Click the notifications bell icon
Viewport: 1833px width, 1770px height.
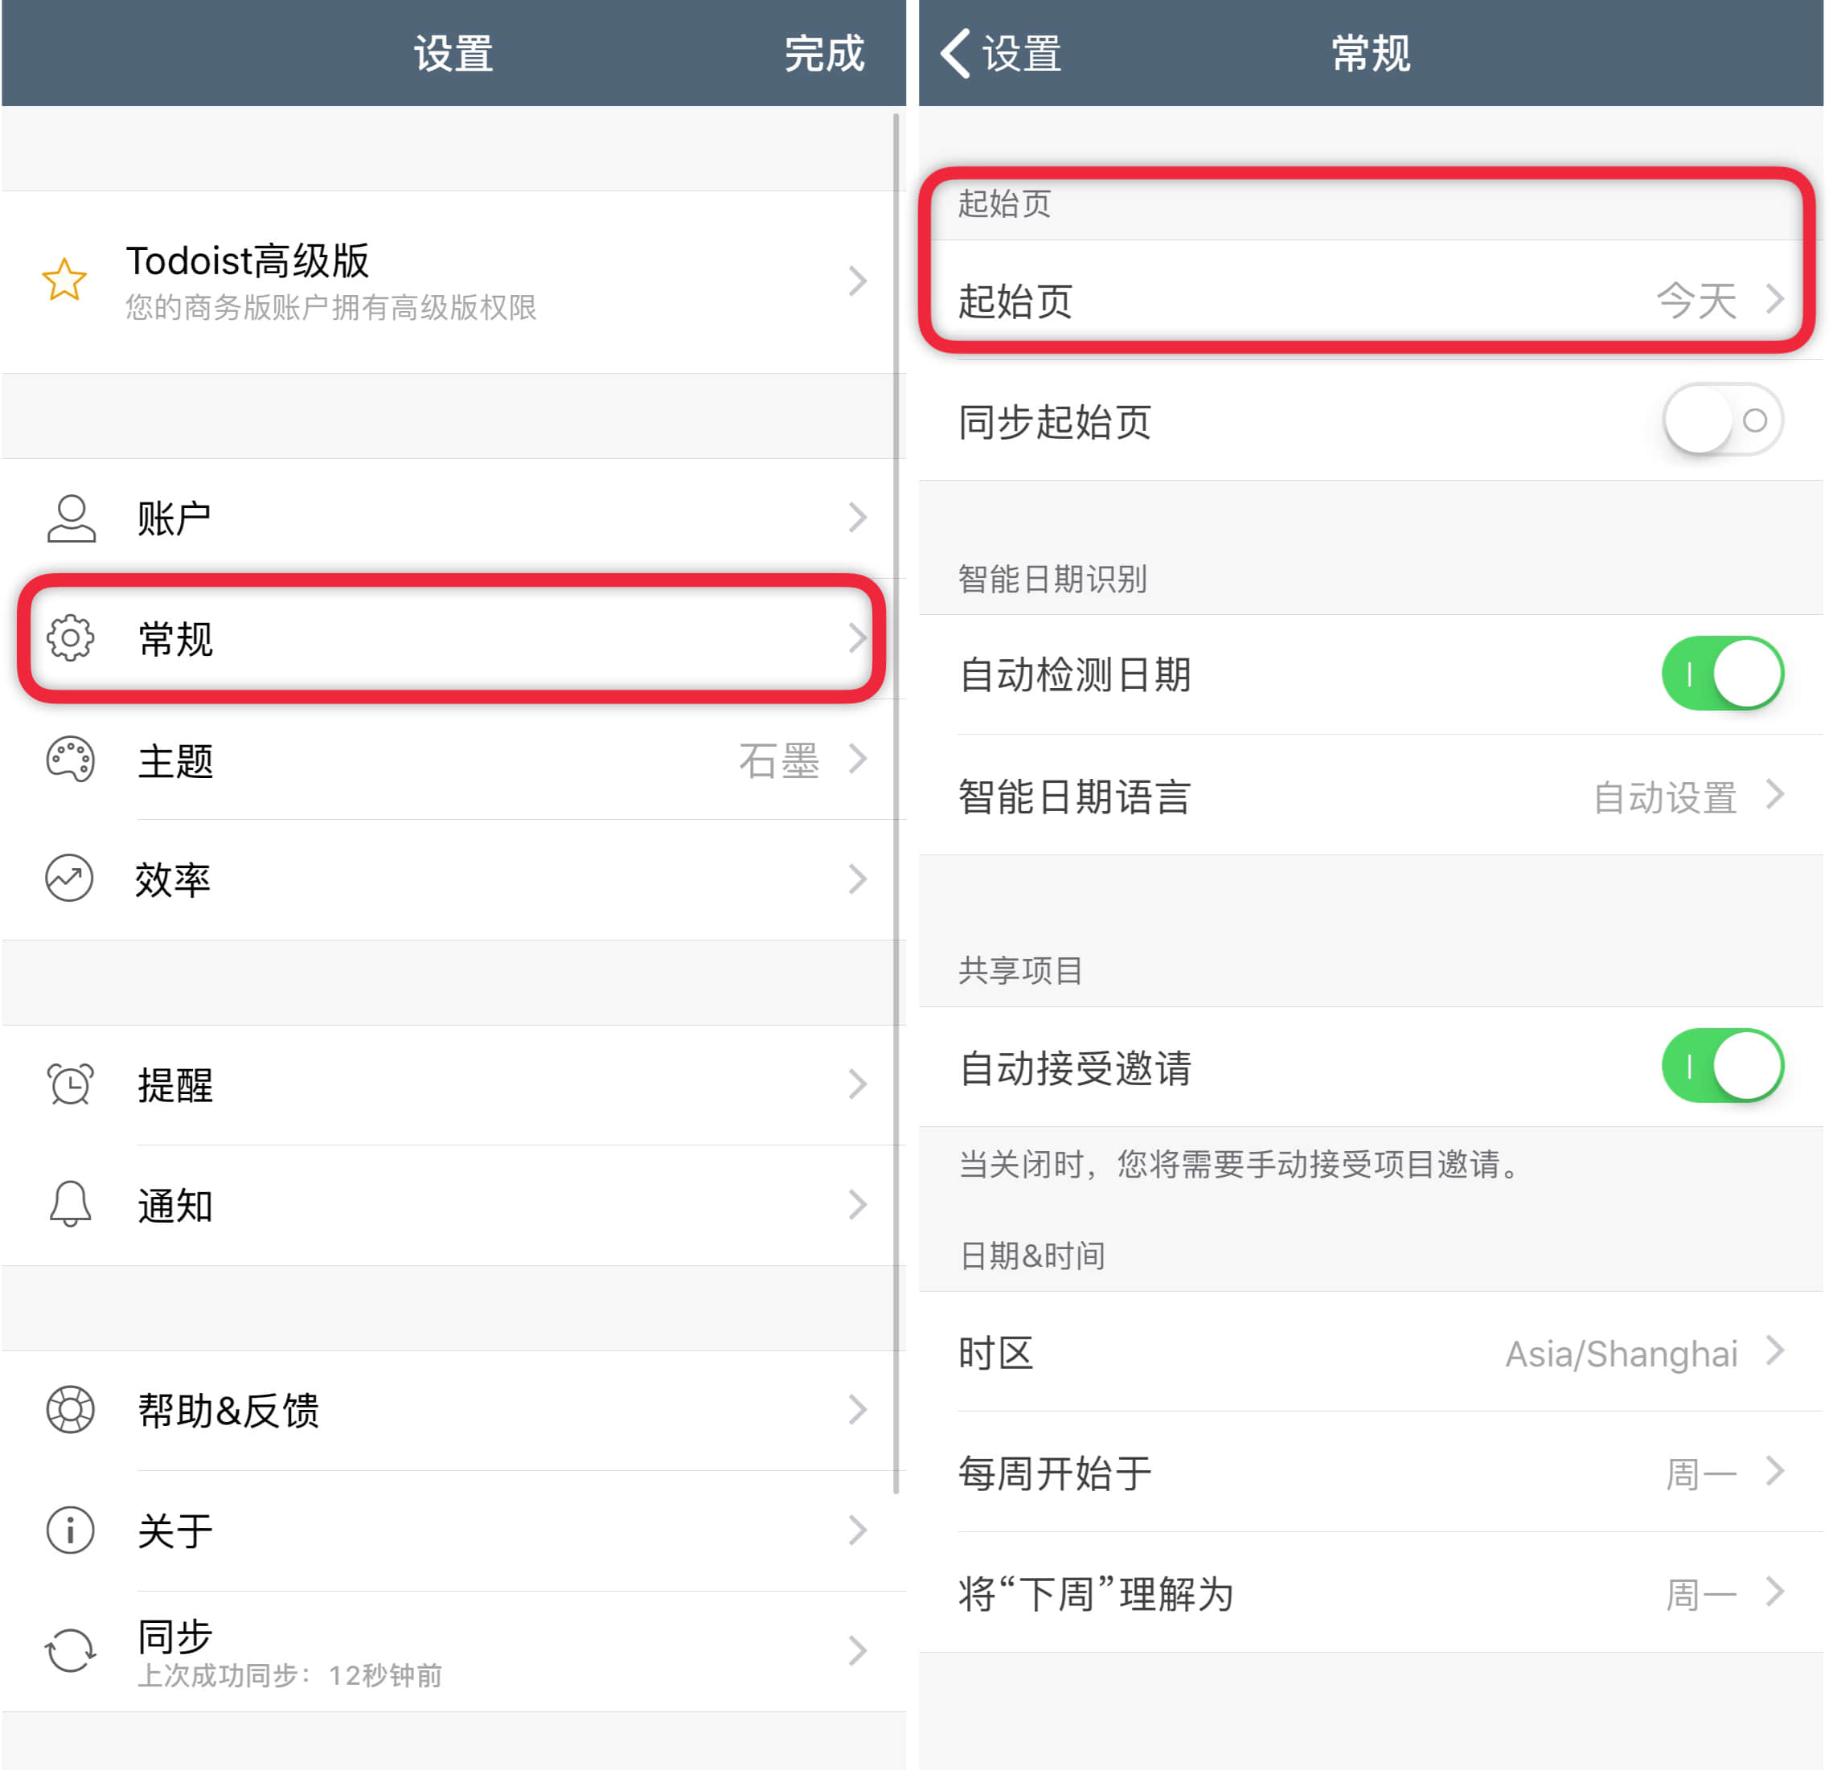pos(71,1204)
